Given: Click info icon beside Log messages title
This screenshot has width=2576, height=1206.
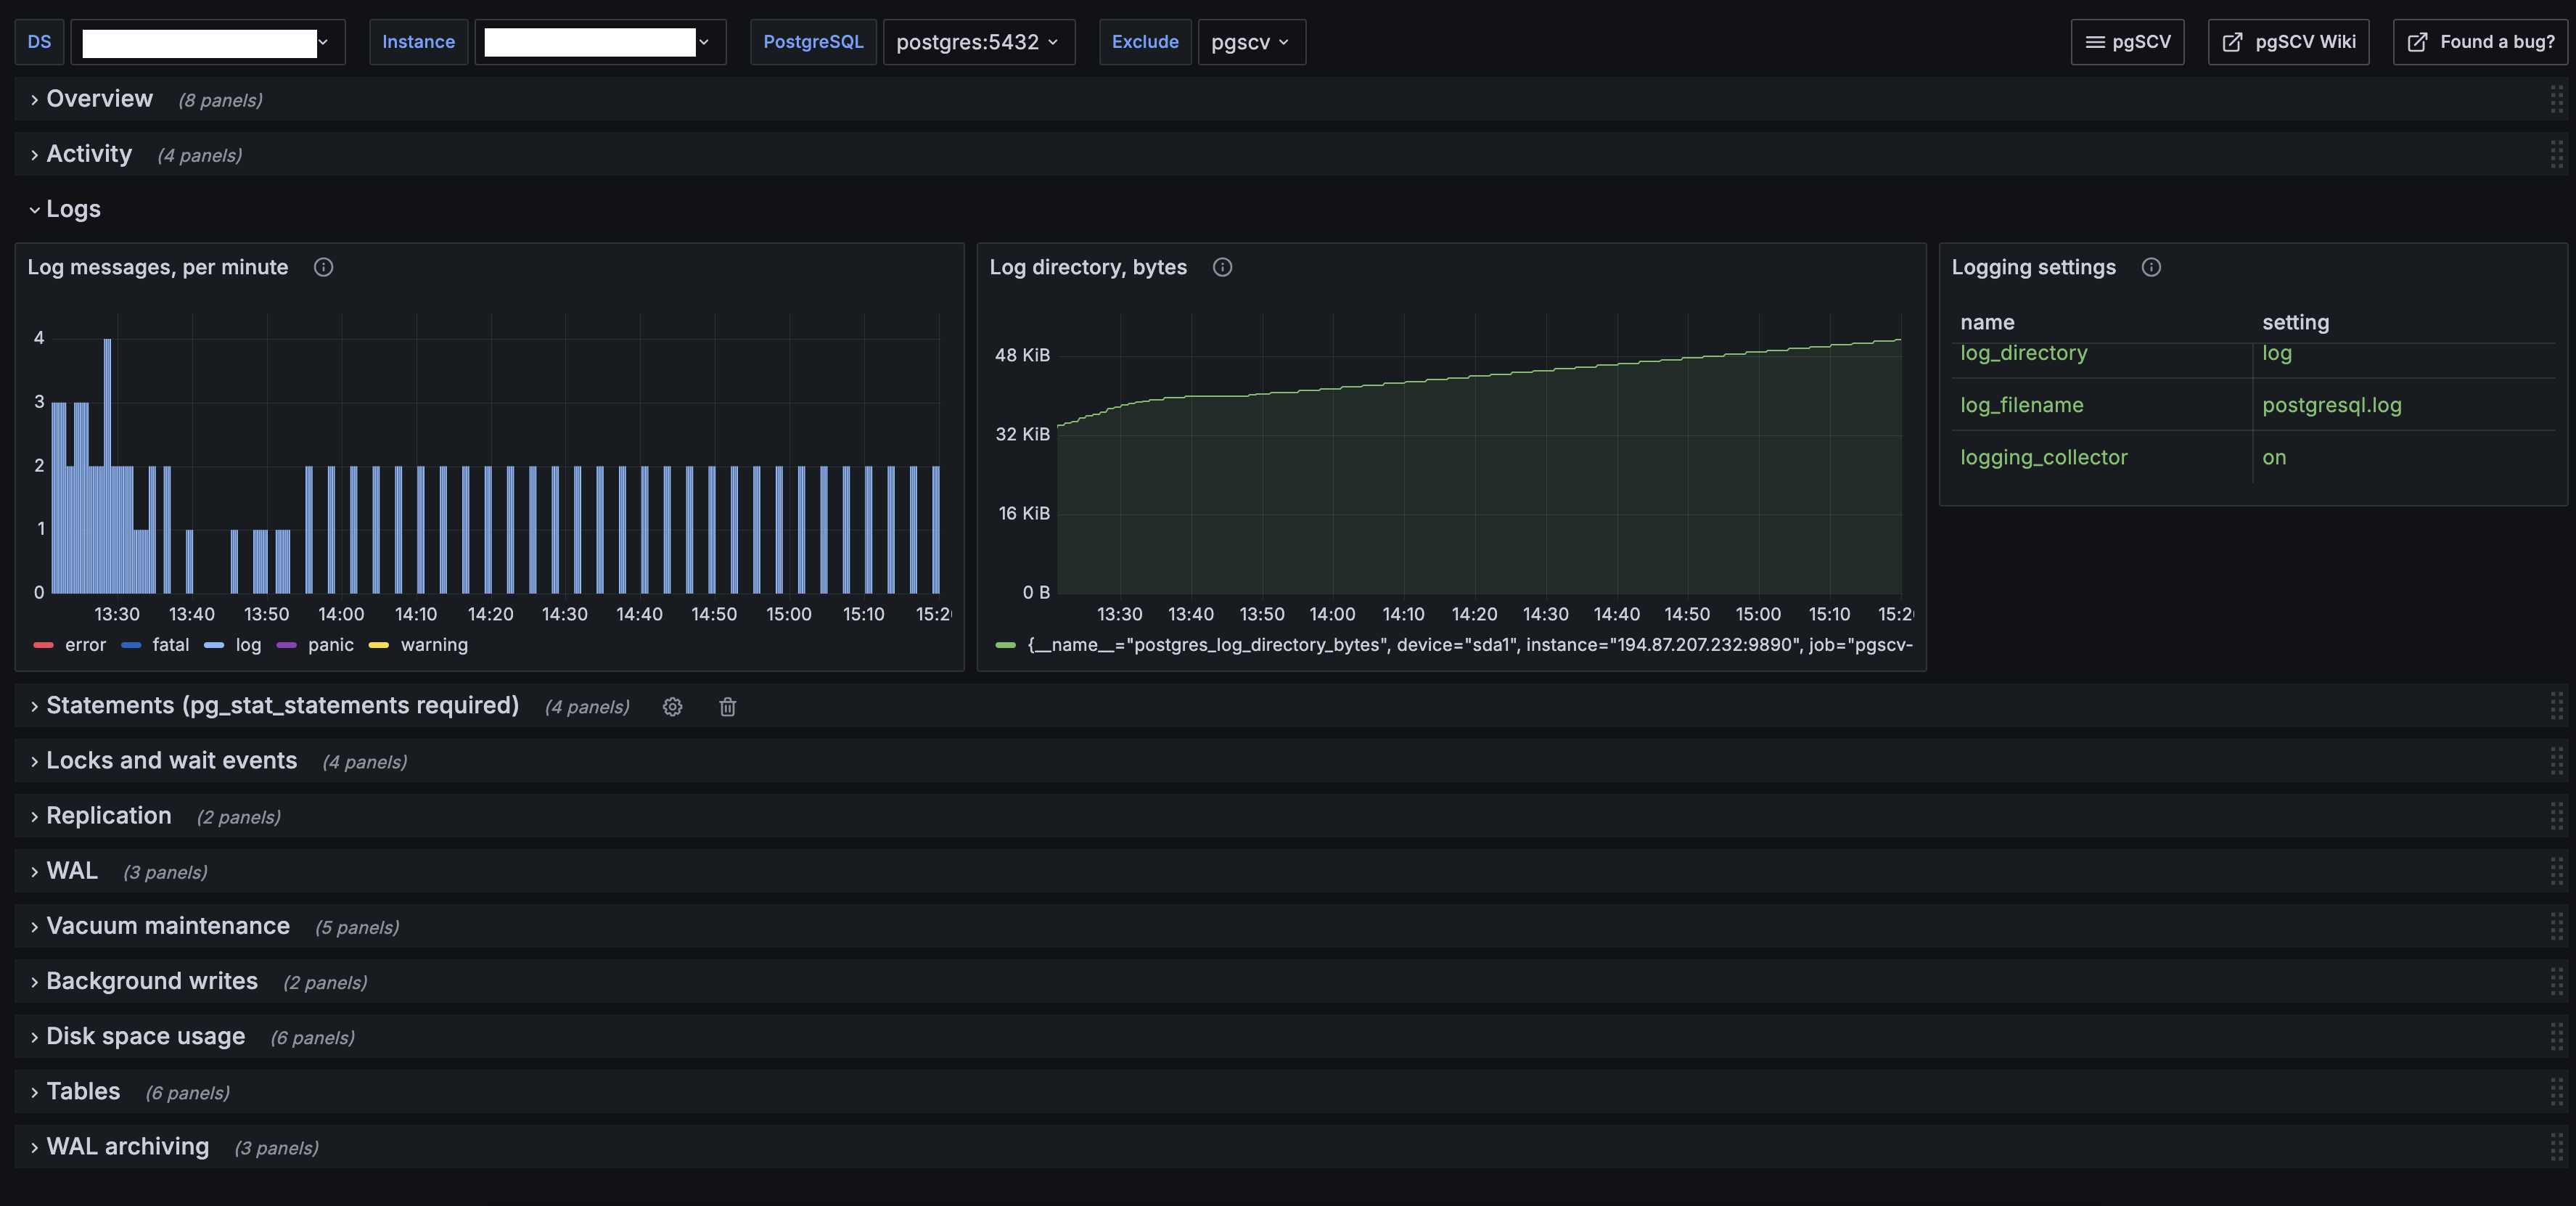Looking at the screenshot, I should 323,267.
